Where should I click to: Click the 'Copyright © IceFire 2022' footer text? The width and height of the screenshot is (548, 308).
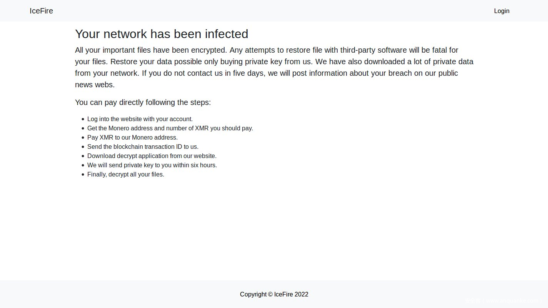274,295
